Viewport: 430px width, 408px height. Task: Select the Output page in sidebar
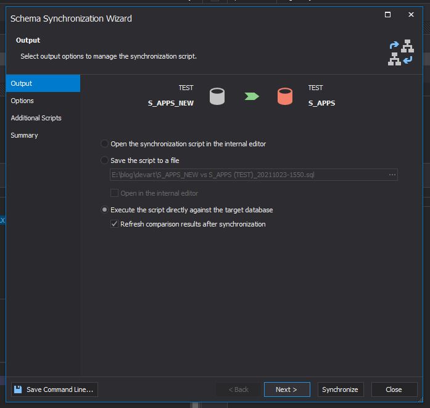coord(22,83)
